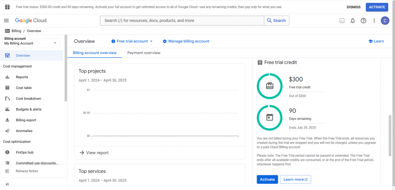Screen dimensions: 395x190
Task: Click the graduation cap Learn icon
Action: click(x=370, y=41)
